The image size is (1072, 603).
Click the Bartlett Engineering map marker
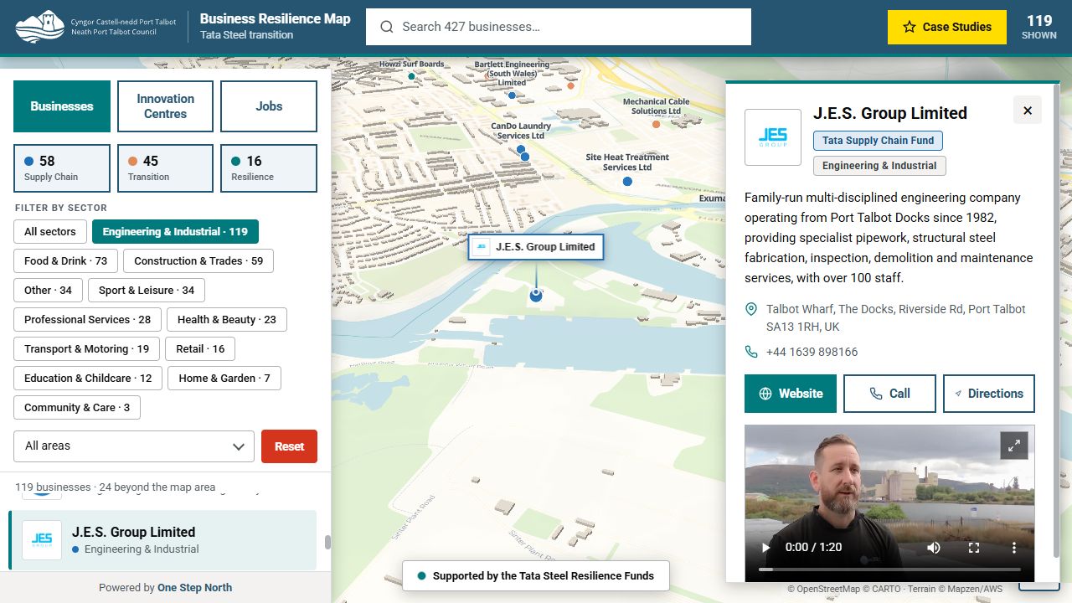[x=512, y=95]
